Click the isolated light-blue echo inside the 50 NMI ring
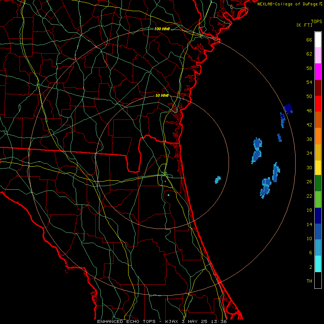Screen dimensions: 324x324 click(217, 180)
